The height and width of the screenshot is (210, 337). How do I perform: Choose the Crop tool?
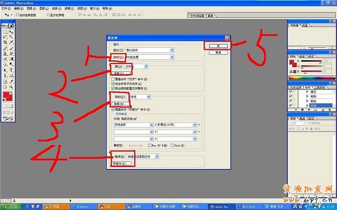pos(5,42)
